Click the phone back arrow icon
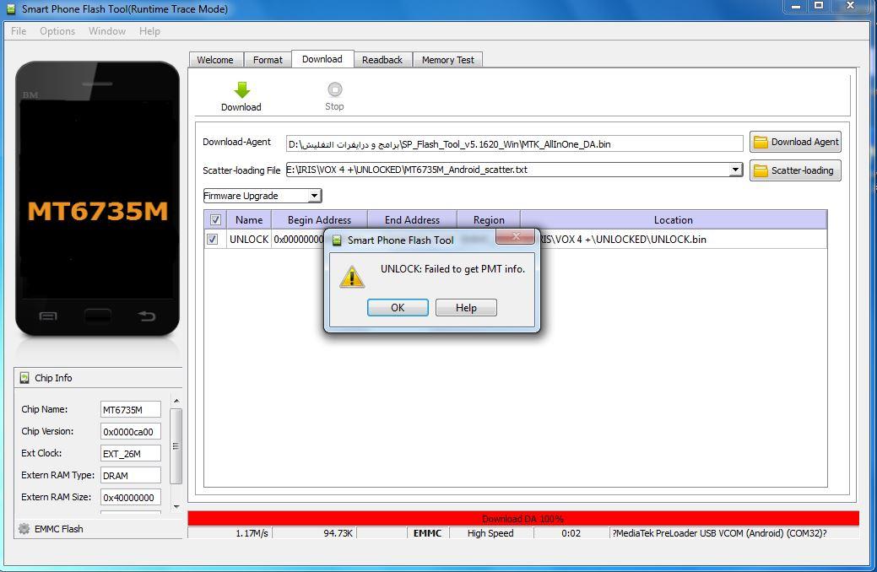The height and width of the screenshot is (572, 877). [147, 316]
